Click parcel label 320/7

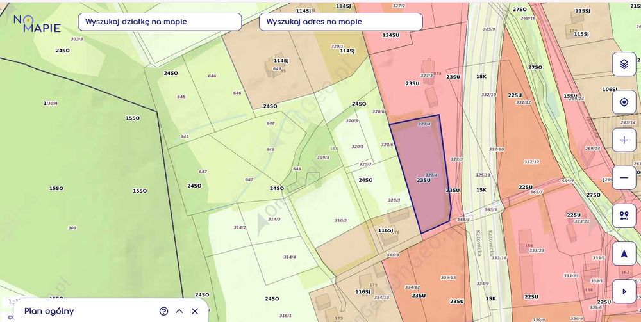coord(365,164)
